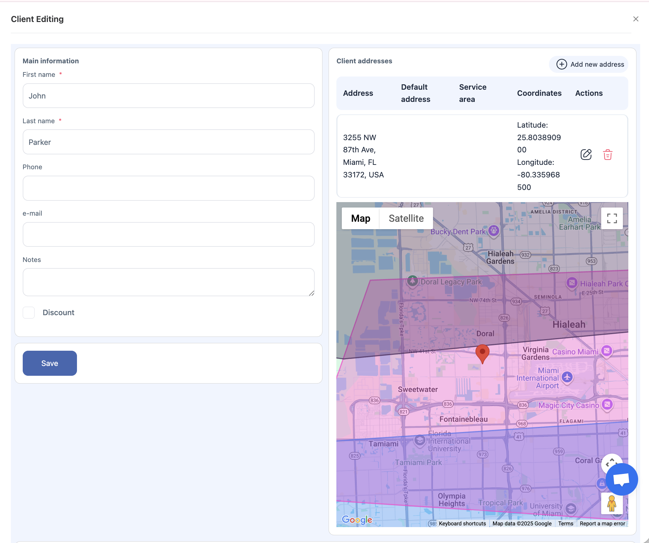
Task: Click the Doral Legacy Park marker
Action: pos(412,281)
